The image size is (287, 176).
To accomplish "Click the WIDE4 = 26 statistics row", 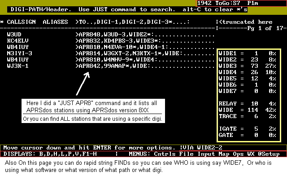I will (247, 72).
